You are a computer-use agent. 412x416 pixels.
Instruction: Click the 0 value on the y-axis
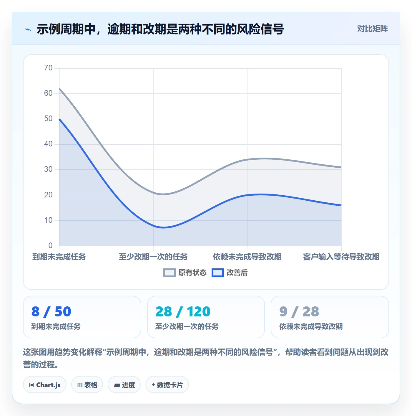[x=50, y=246]
